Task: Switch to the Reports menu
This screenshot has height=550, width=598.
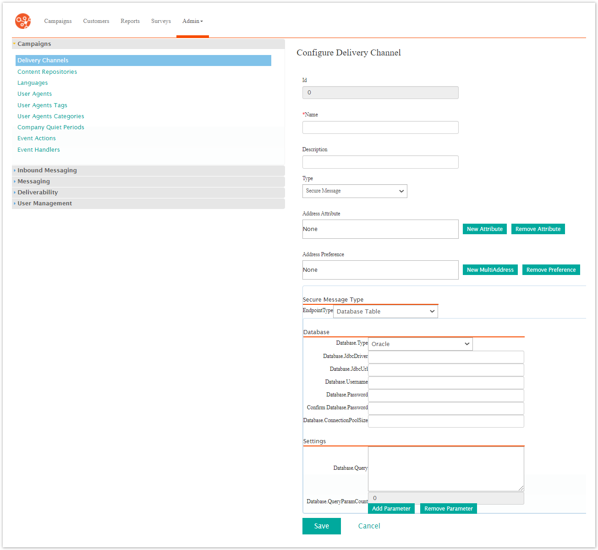Action: [130, 21]
